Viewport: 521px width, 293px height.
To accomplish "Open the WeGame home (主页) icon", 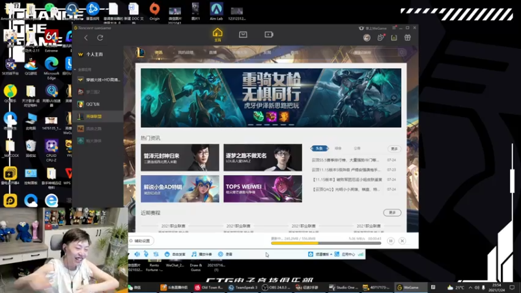I will click(218, 35).
